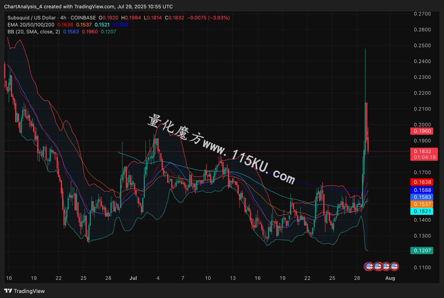Screen dimensions: 444x298
Task: Click the −0.0075 (−3.93%) change value
Action: 209,18
